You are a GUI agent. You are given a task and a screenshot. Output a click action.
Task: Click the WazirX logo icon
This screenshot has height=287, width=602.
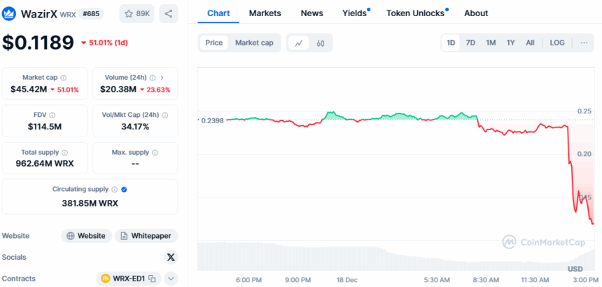point(9,14)
